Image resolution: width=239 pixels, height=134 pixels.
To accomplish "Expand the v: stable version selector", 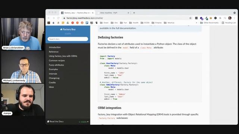I will [84, 122].
